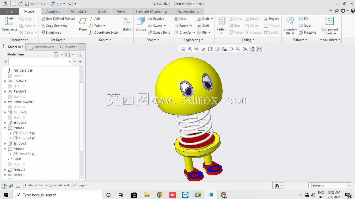Toggle Spin Center display in graphics toolbar
Image resolution: width=355 pixels, height=199 pixels.
tap(259, 49)
